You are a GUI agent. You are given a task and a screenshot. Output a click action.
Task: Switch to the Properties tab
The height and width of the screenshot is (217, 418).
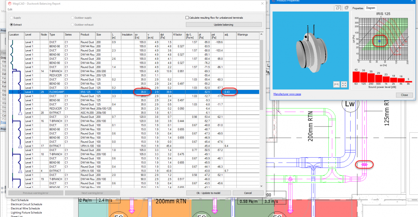point(358,8)
